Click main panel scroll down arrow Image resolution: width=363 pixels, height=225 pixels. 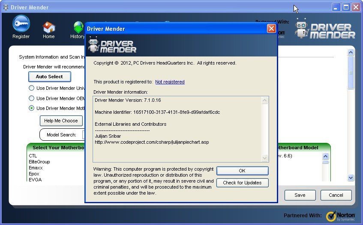(351, 178)
